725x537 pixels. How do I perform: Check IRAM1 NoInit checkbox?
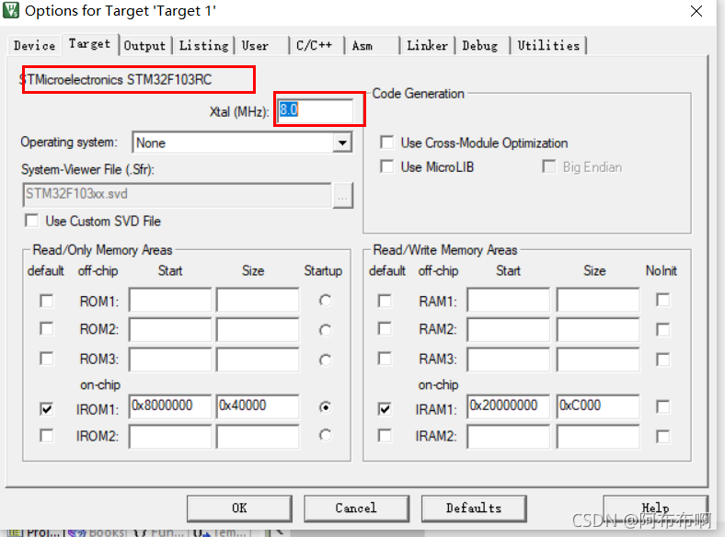tap(663, 407)
